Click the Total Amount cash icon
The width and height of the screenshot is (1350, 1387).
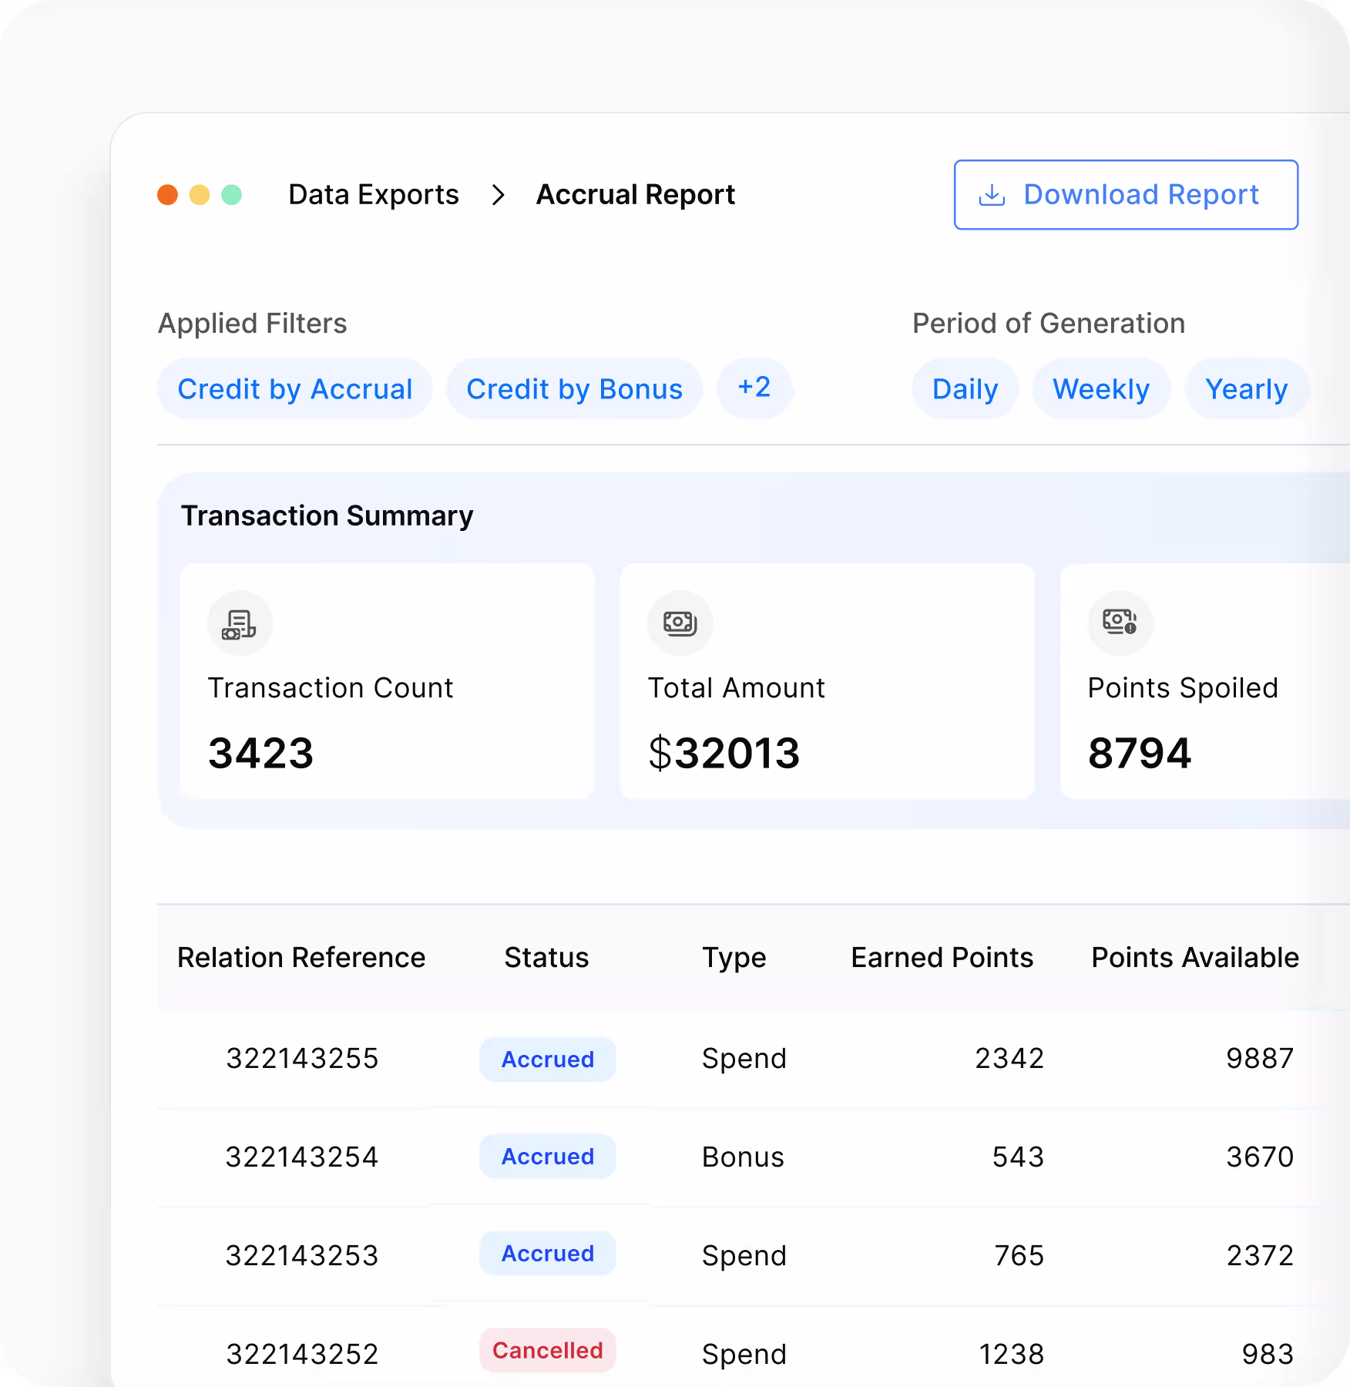click(x=680, y=623)
